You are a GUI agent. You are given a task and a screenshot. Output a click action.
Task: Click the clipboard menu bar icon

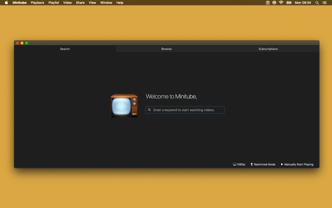tap(268, 2)
